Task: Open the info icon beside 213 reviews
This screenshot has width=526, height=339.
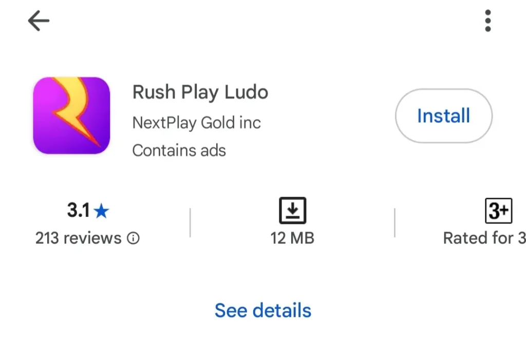Action: point(133,238)
